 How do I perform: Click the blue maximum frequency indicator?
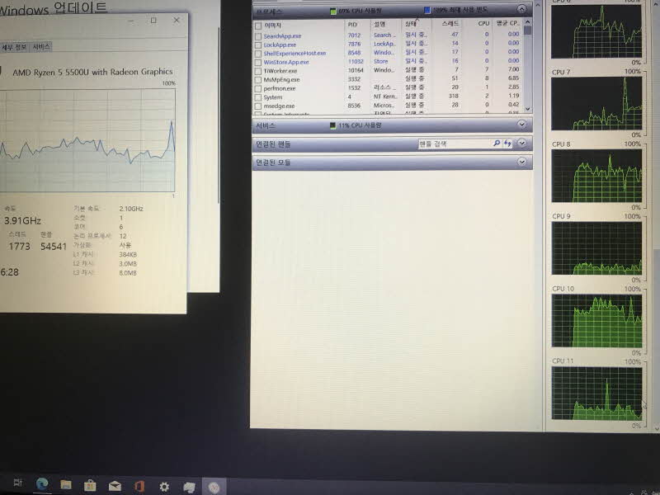(427, 10)
